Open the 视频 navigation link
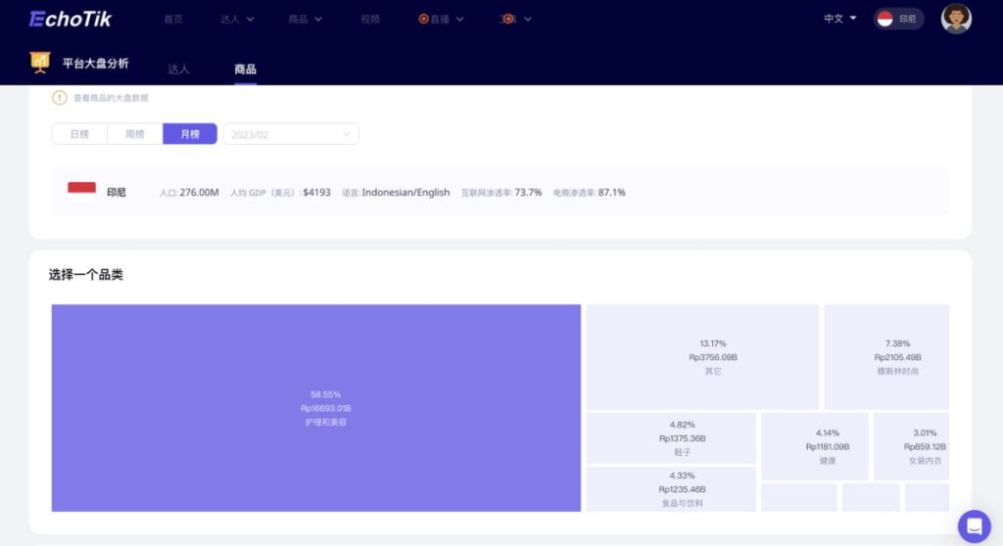Image resolution: width=1003 pixels, height=546 pixels. point(370,19)
